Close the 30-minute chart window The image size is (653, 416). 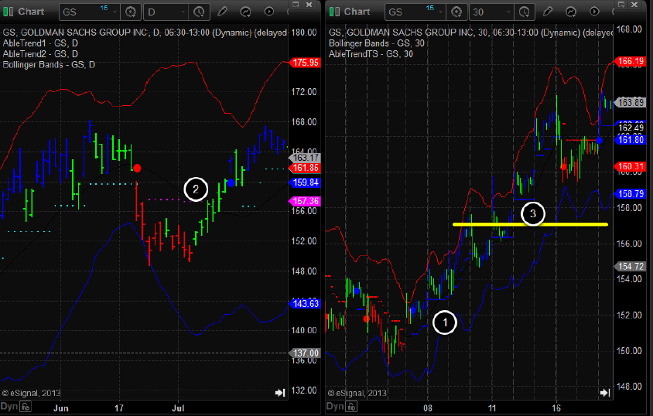click(x=634, y=5)
